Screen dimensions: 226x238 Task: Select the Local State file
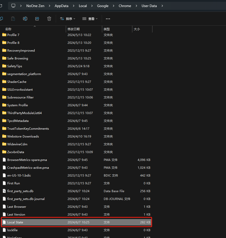tap(15, 222)
